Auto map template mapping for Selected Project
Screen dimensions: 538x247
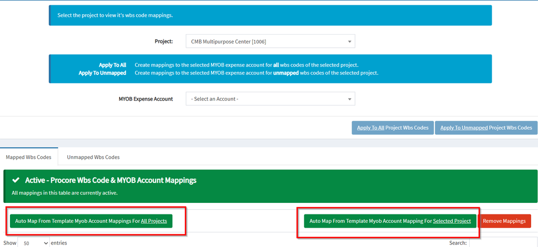390,221
